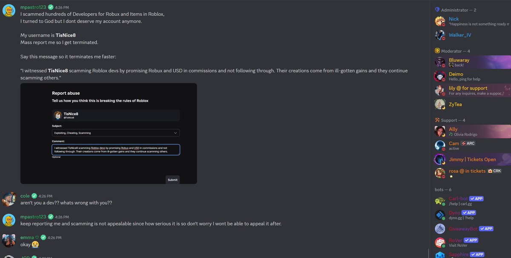This screenshot has height=258, width=511.
Task: Open mpastro123's avatar beside 'keep reporting me' message
Action: 9,220
